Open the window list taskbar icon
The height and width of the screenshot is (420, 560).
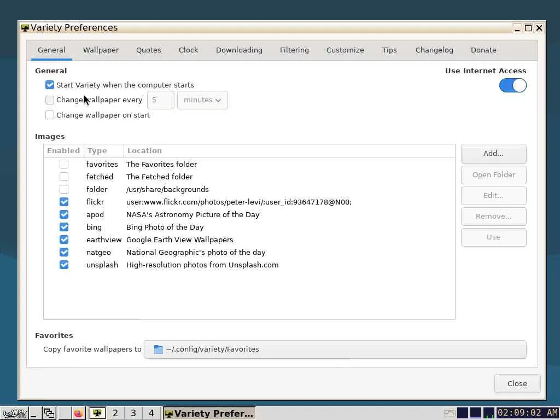coord(49,413)
